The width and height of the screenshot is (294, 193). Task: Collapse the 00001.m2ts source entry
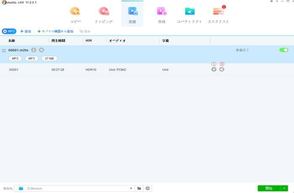(4, 50)
